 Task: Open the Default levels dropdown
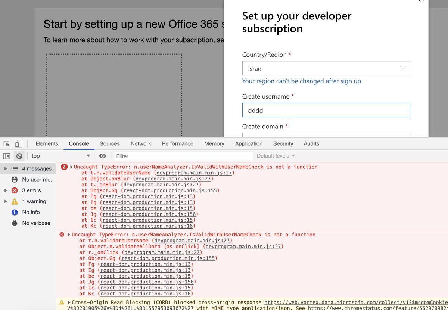coord(276,156)
